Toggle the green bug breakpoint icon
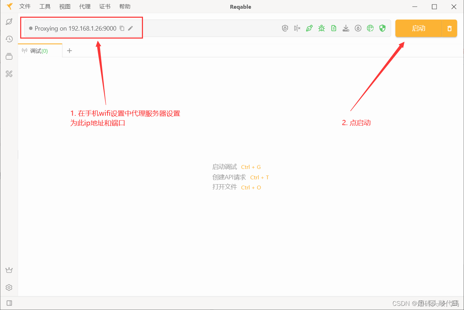464x310 pixels. coord(321,28)
